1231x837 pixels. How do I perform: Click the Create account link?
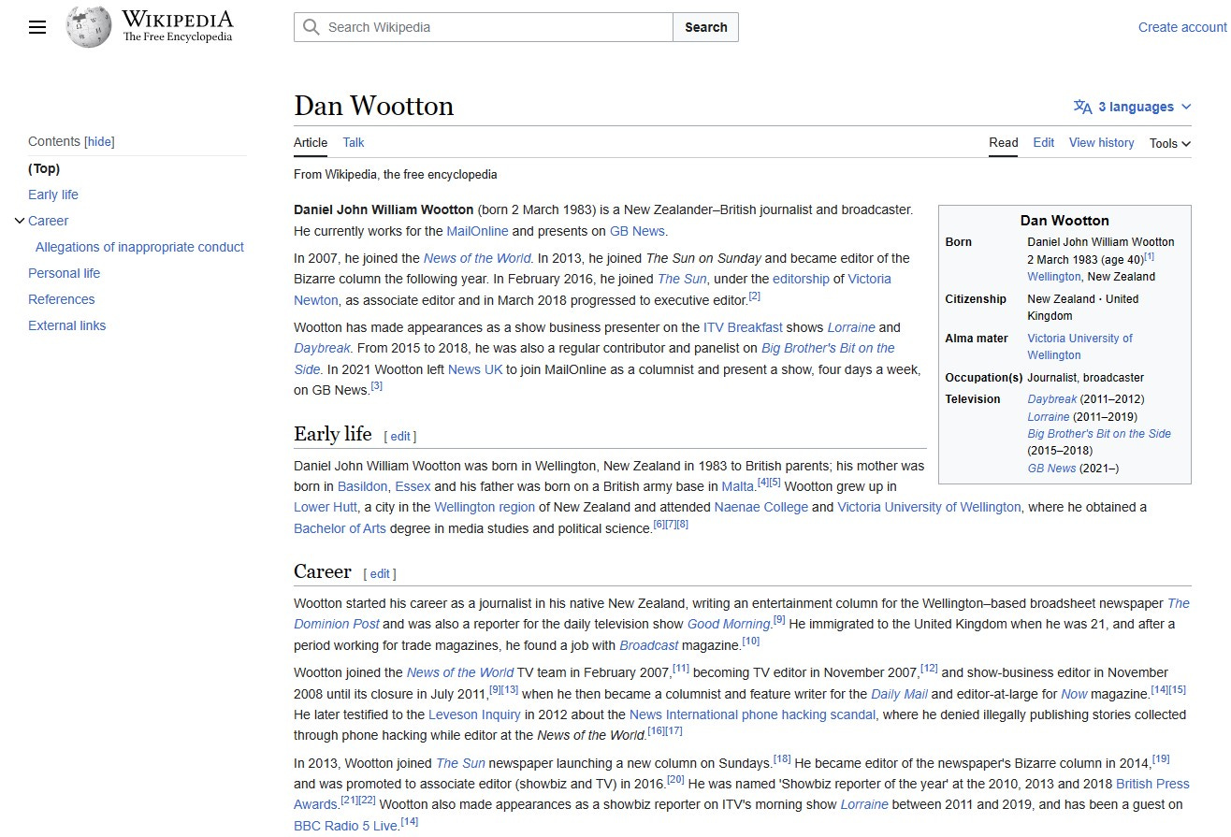[1182, 27]
